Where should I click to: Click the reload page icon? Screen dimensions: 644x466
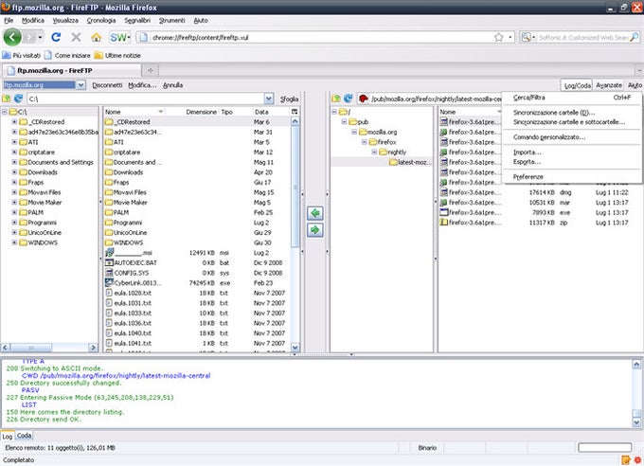click(56, 37)
